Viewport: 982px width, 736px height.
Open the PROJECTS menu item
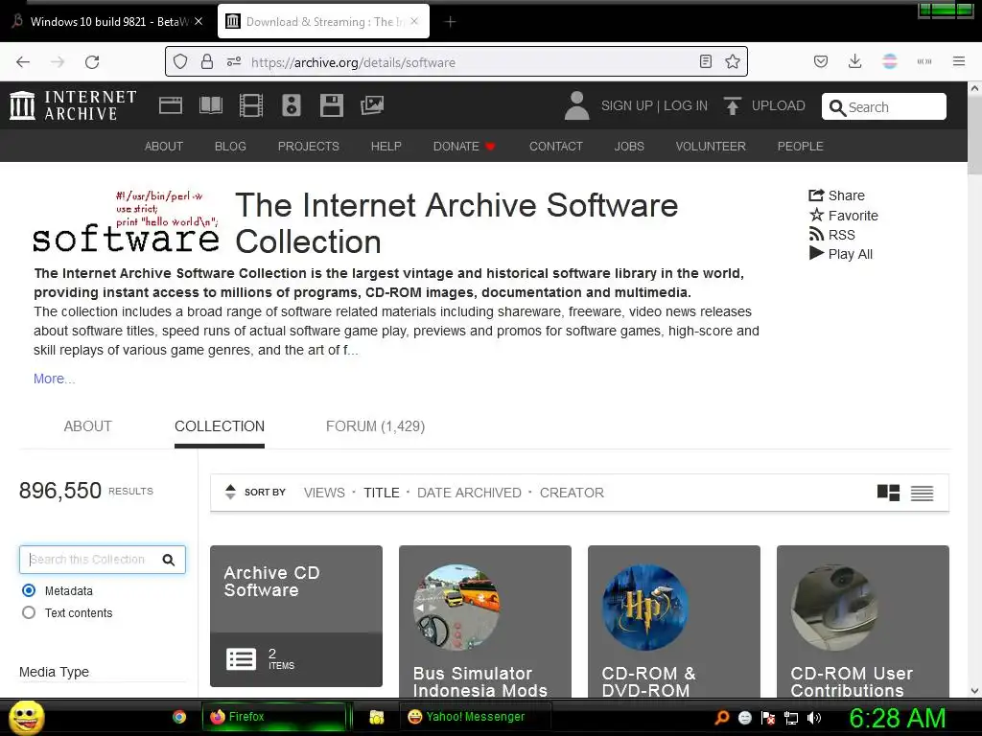coord(308,146)
